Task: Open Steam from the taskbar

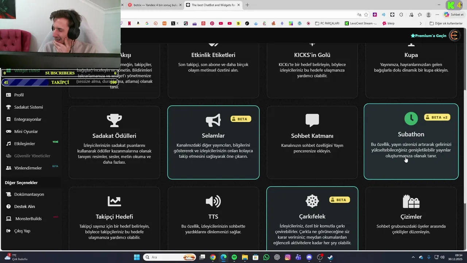Action: point(330,257)
